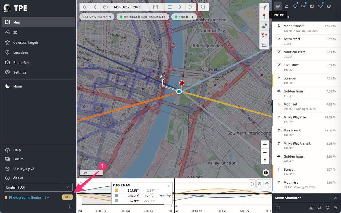Viewport: 341px width, 213px height.
Task: Zoom in the map with plus
Action: click(265, 145)
